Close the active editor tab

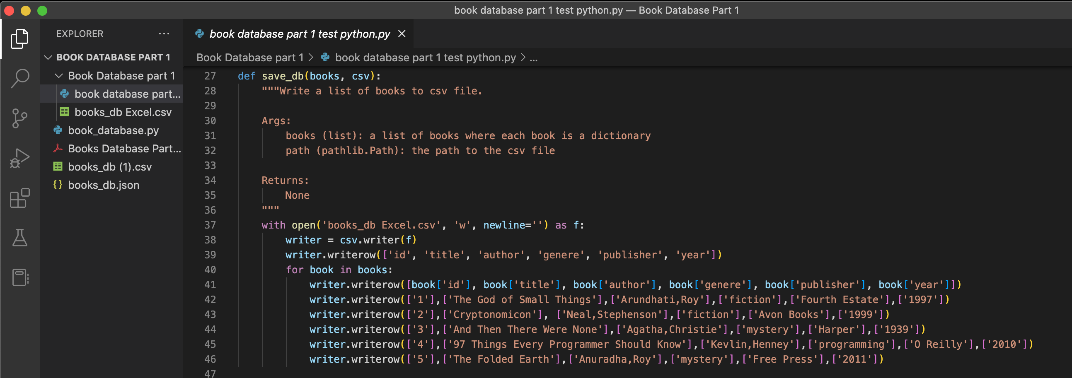402,33
